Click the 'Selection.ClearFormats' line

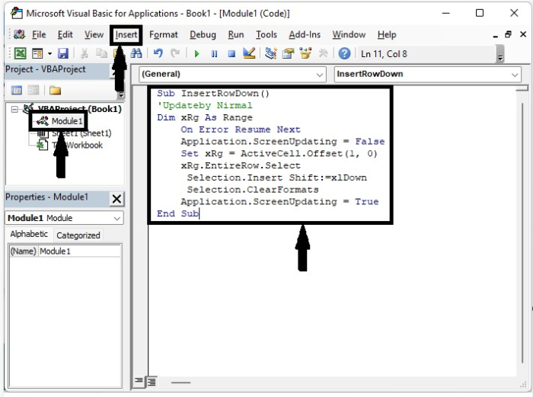pos(253,190)
